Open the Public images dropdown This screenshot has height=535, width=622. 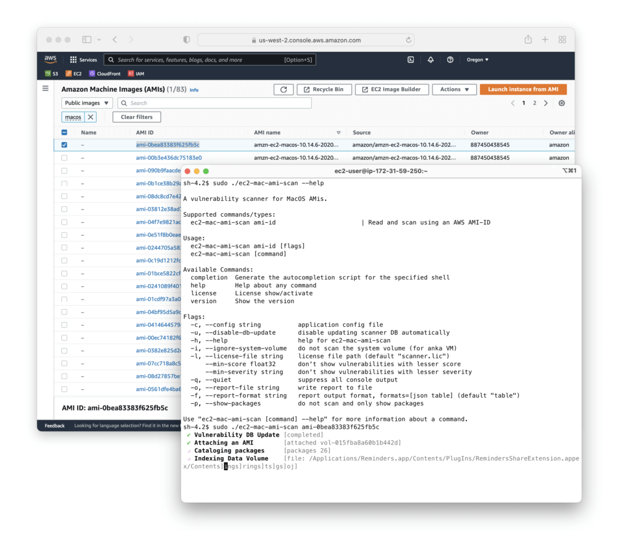click(x=87, y=103)
